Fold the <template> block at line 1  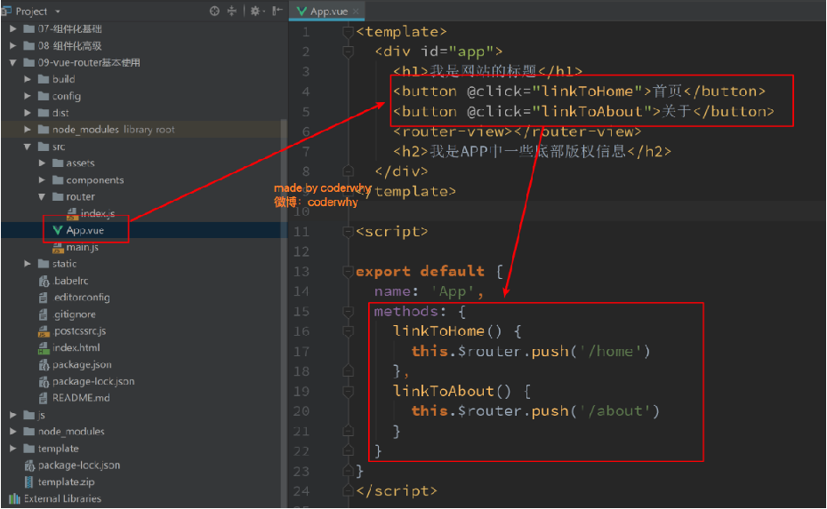pos(348,32)
